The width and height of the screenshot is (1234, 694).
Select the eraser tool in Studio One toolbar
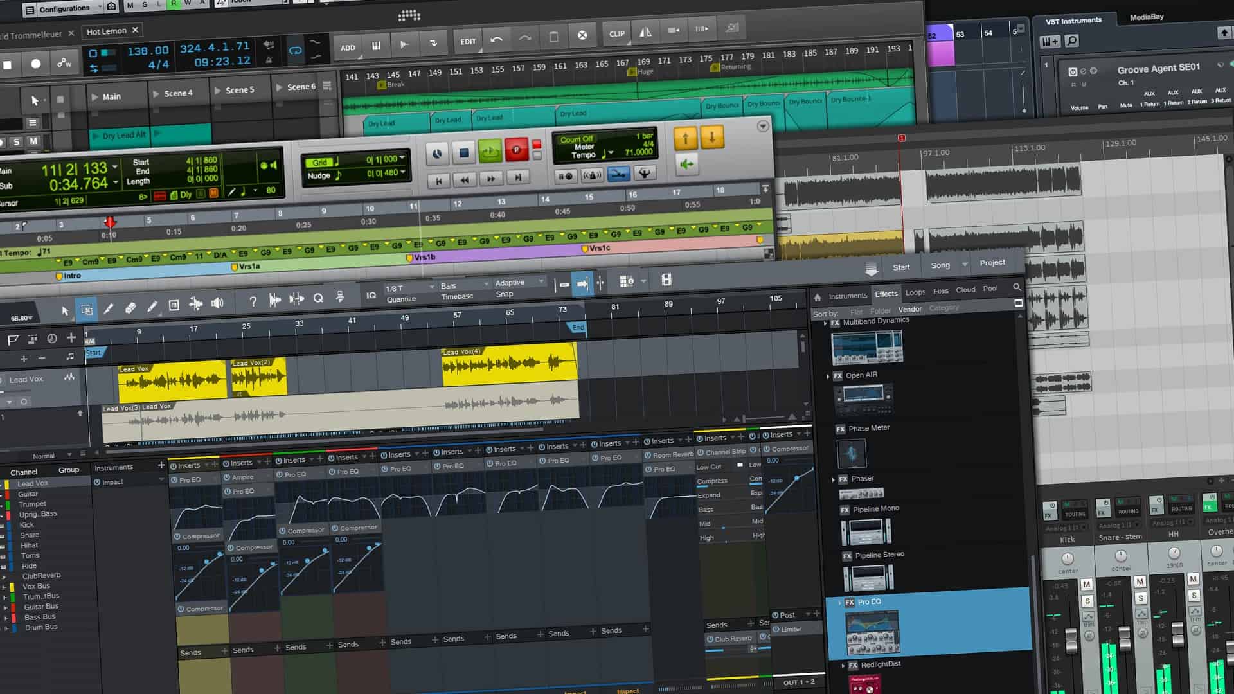click(130, 308)
